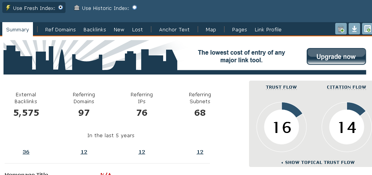The height and width of the screenshot is (175, 372).
Task: Click 'The lowest cost of entry' banner text
Action: coord(241,56)
